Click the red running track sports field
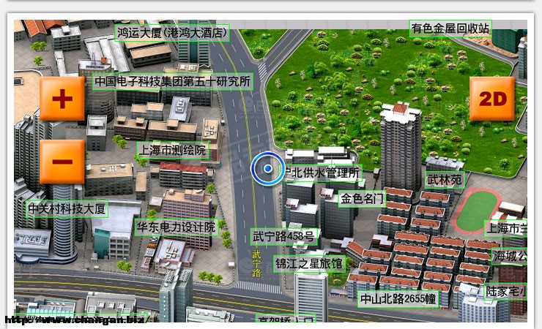The image size is (542, 329). coord(478,210)
